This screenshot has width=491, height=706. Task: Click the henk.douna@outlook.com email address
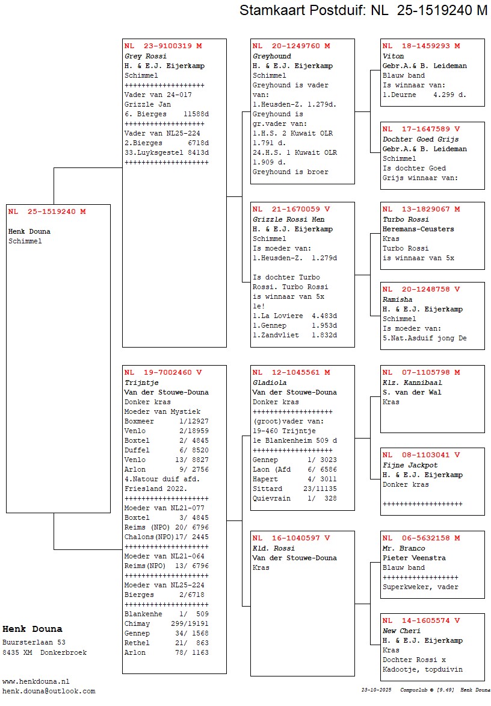(x=49, y=691)
